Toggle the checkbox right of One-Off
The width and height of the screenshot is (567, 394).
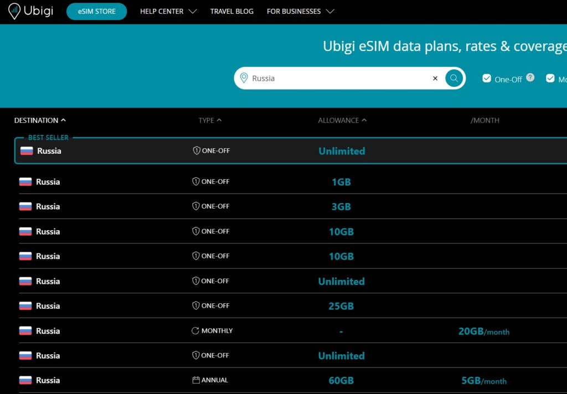point(550,79)
